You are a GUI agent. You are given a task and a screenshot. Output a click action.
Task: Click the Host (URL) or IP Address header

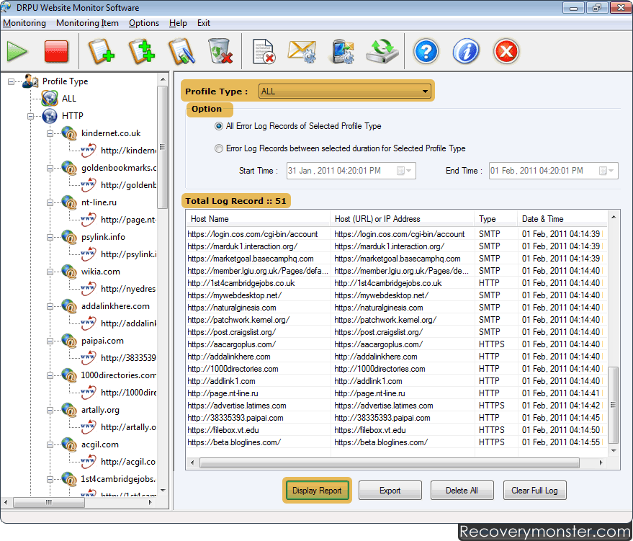(402, 219)
